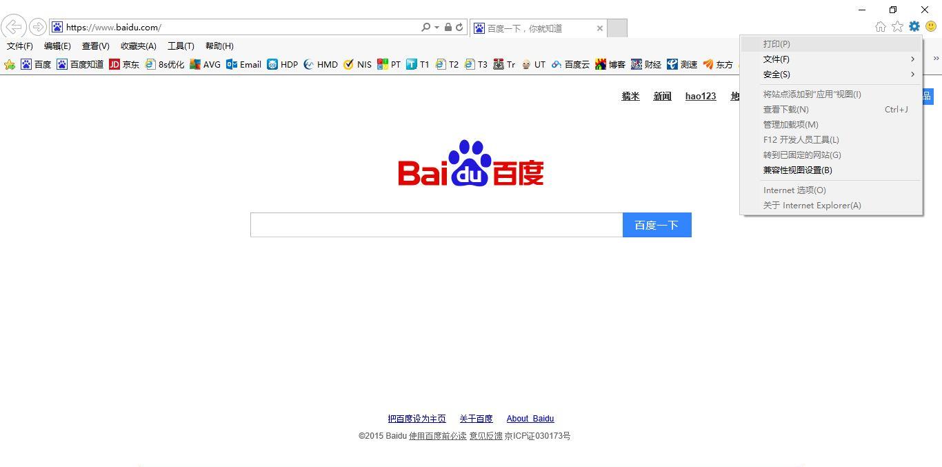Open the HDP bookmark
The width and height of the screenshot is (942, 467).
[283, 65]
